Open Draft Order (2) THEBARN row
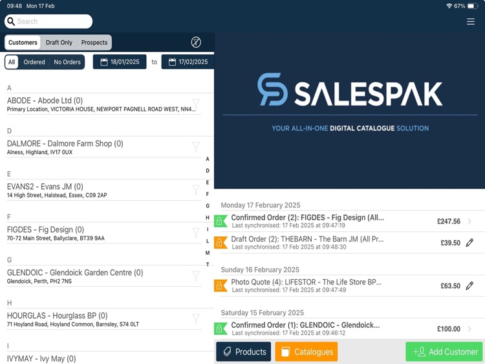Image resolution: width=485 pixels, height=364 pixels. pyautogui.click(x=349, y=243)
